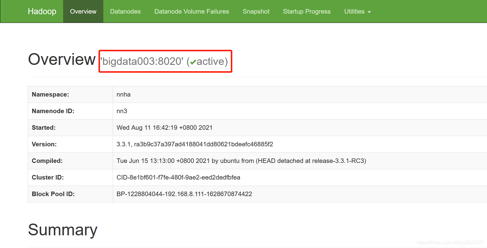Select the cluster ID CID-8e1bf601 value
The image size is (487, 248).
pos(178,177)
